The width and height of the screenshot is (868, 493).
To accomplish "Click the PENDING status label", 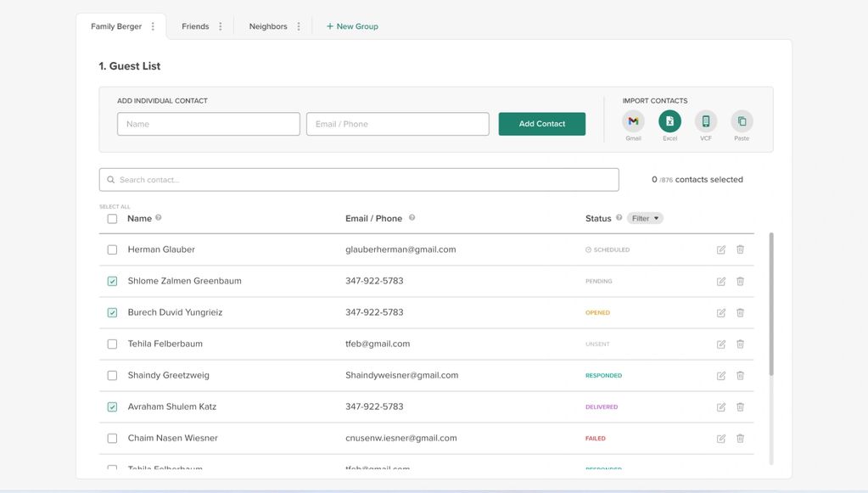I will point(599,281).
